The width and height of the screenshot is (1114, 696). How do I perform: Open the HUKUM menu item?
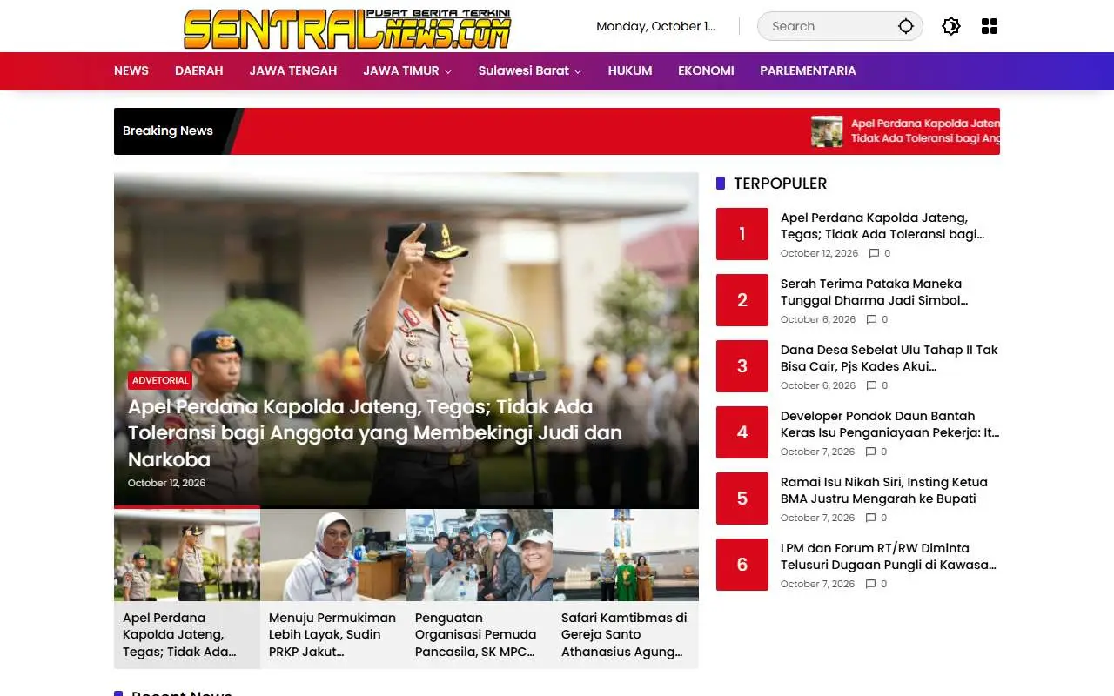(x=630, y=70)
